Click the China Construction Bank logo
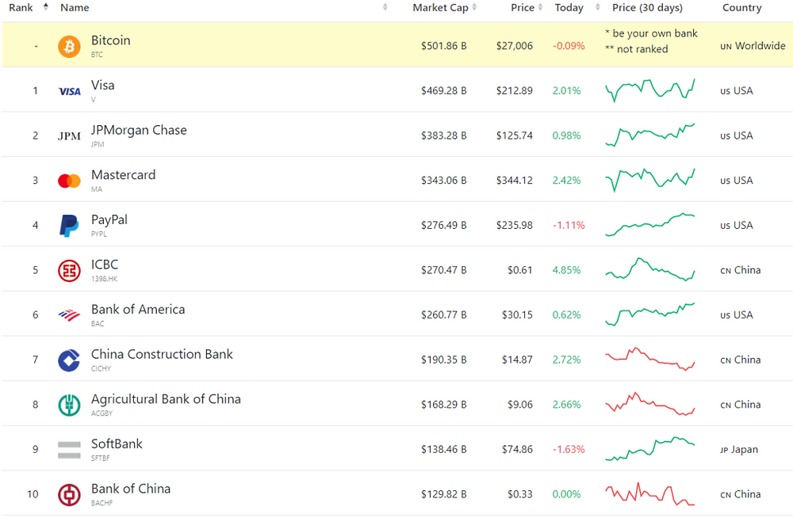 [x=69, y=360]
